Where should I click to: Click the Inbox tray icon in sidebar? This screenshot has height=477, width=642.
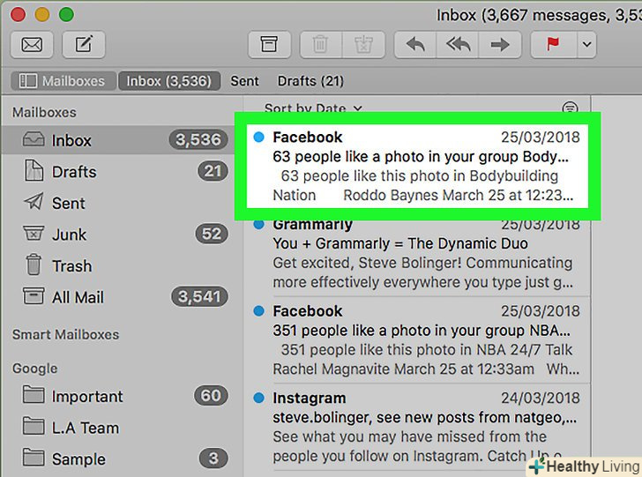(34, 139)
